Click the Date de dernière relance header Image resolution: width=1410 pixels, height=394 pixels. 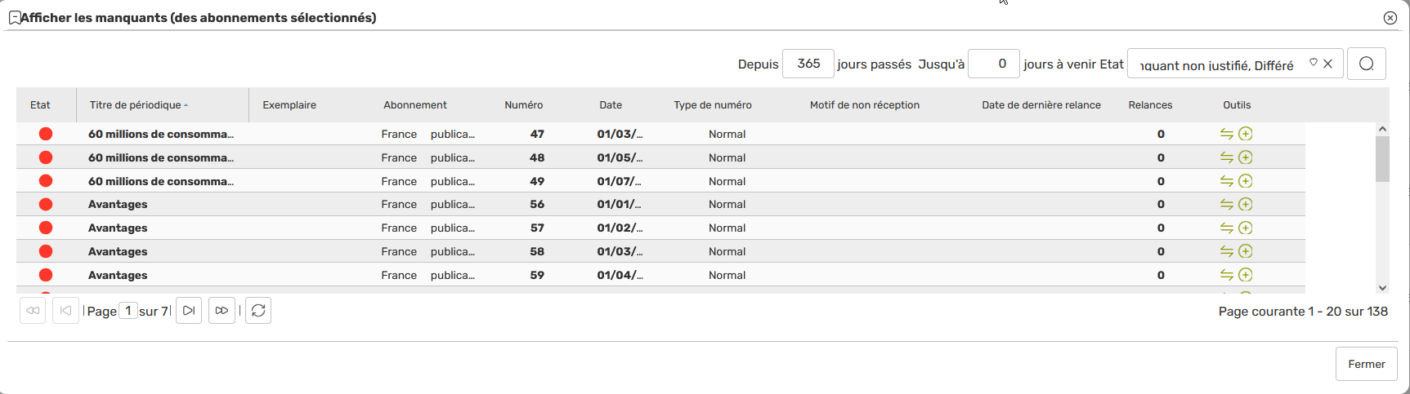pos(1041,105)
